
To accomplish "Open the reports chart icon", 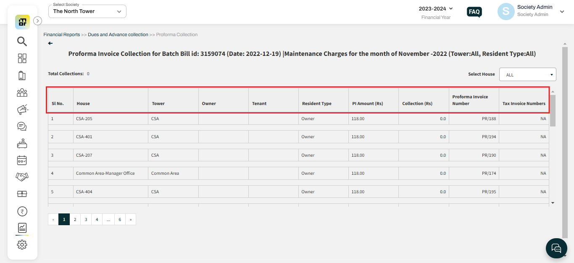I will pyautogui.click(x=22, y=228).
